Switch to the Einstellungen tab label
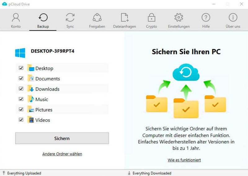Screen dimensions: 248x176 click(x=179, y=27)
